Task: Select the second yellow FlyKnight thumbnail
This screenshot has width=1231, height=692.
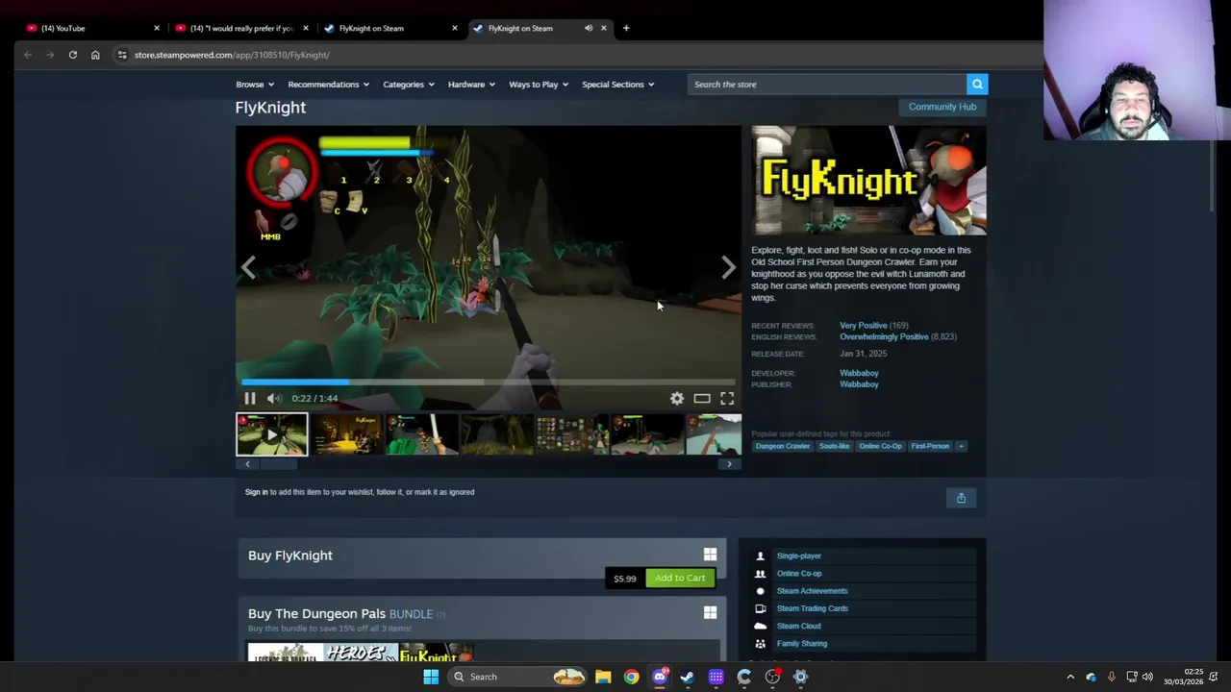Action: click(x=347, y=434)
